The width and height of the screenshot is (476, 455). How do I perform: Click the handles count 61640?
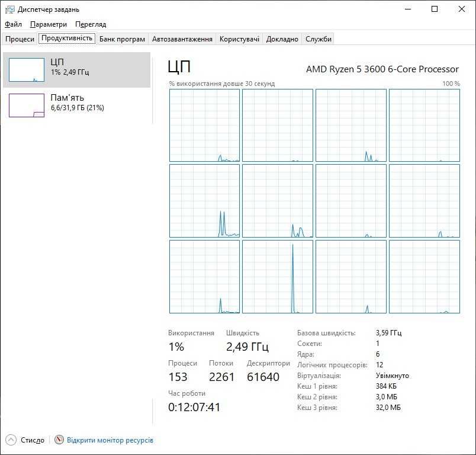tap(263, 377)
